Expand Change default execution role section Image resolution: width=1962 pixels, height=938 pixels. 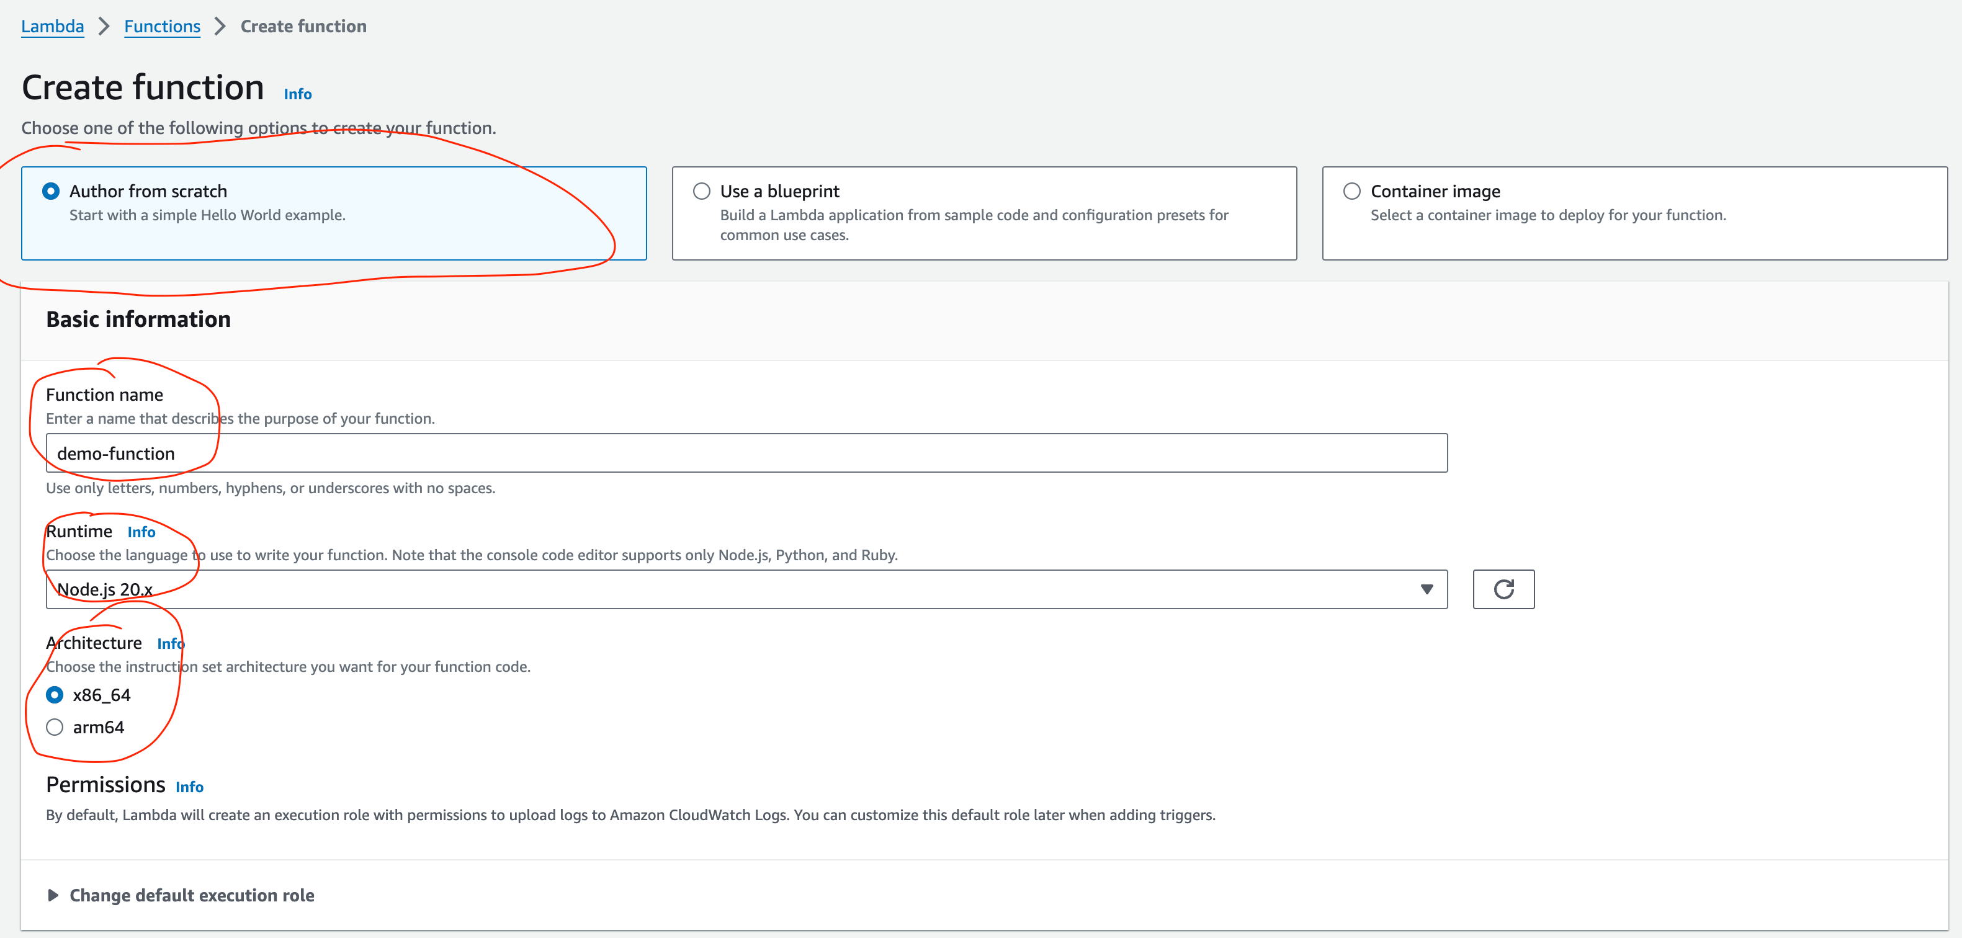192,895
